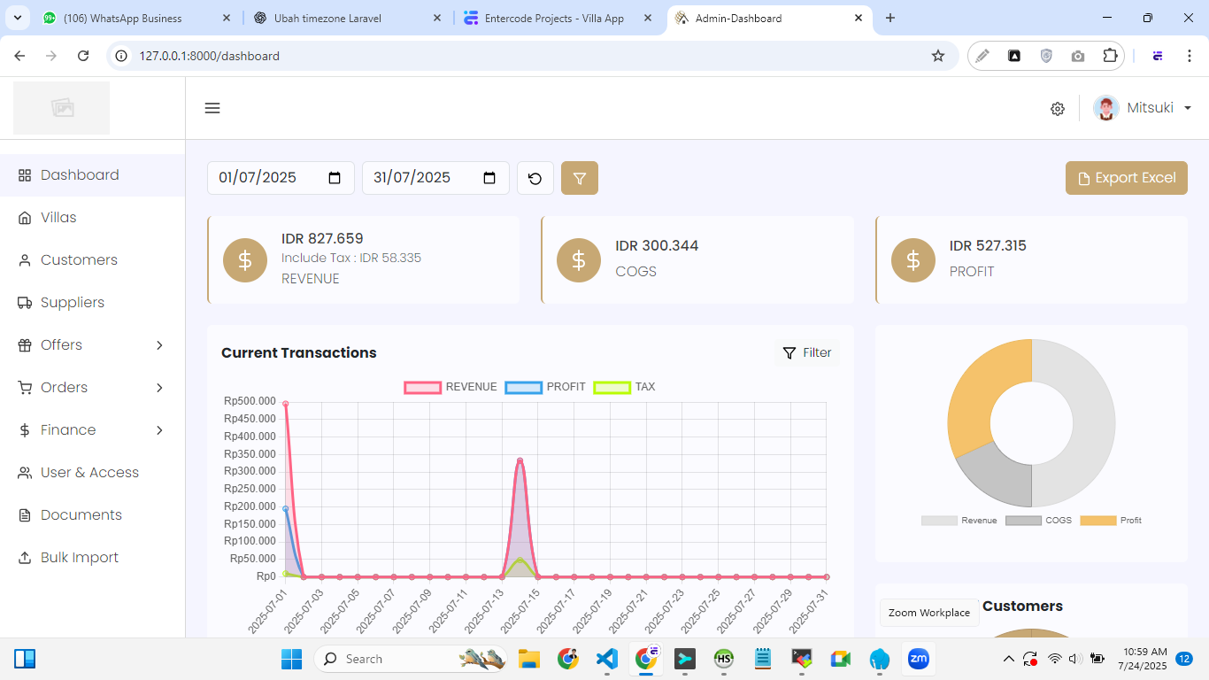Open calendar picker on 01/07/2025 field

(335, 178)
